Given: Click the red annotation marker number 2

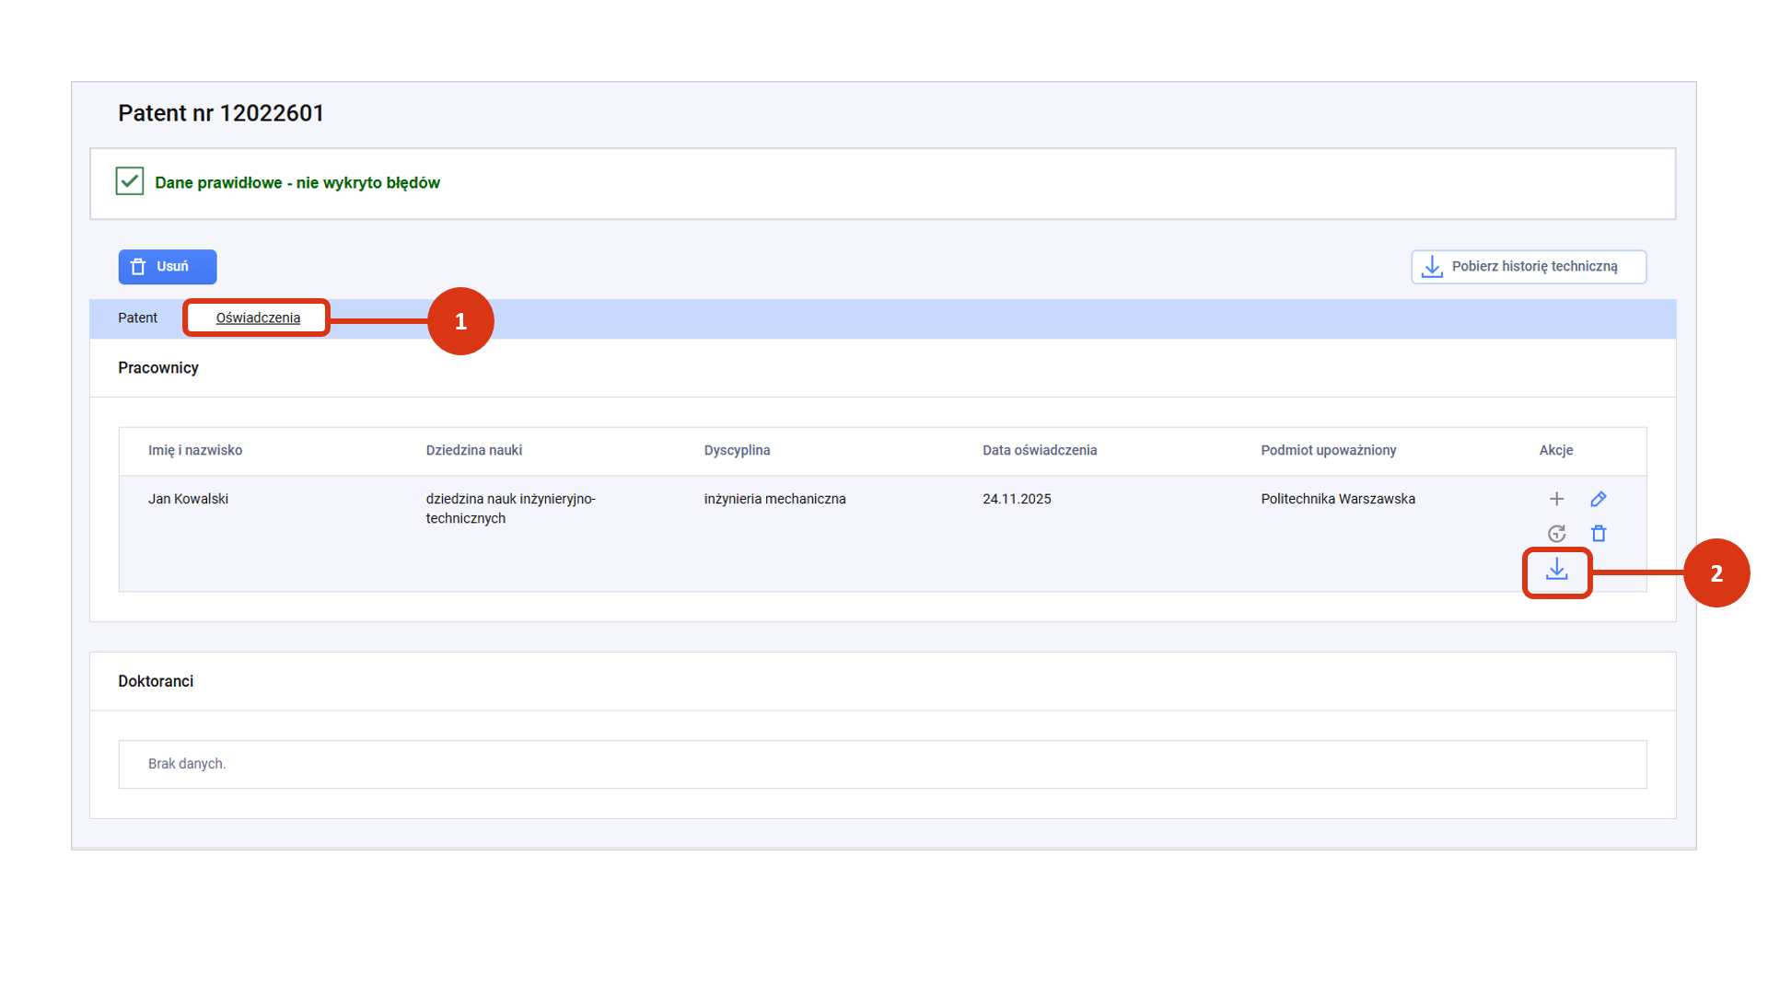Looking at the screenshot, I should pyautogui.click(x=1716, y=573).
